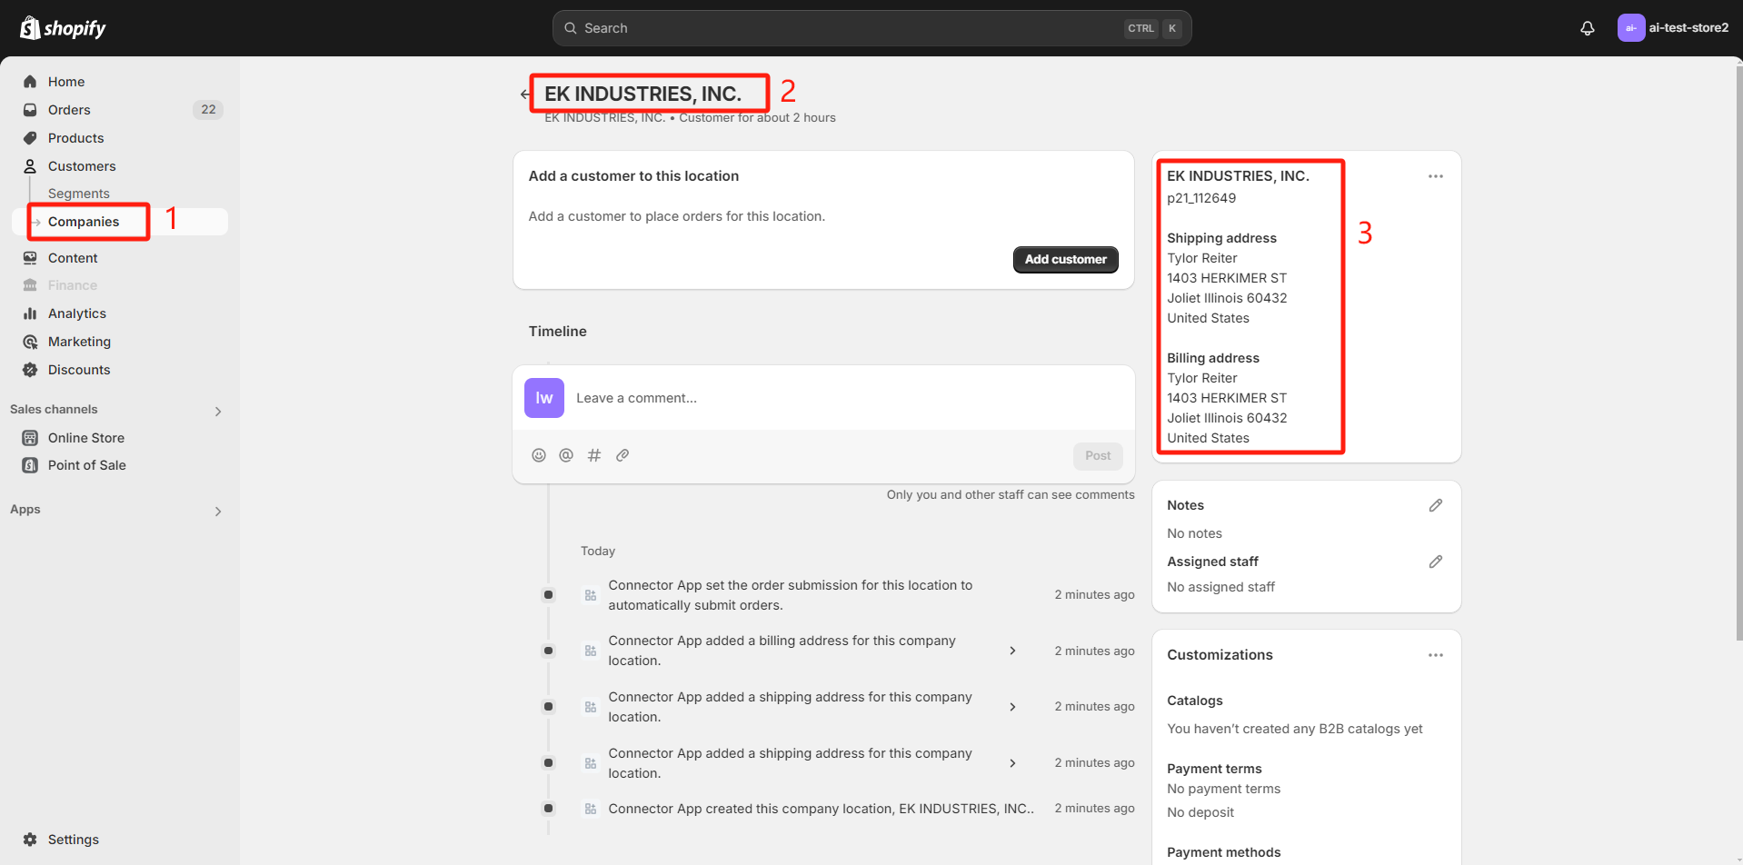The image size is (1743, 865).
Task: Open the company location card more-actions menu
Action: click(x=1436, y=176)
